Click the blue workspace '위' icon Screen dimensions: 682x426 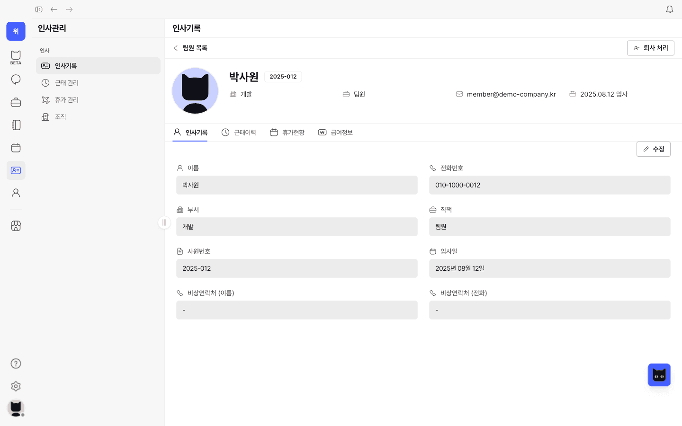coord(16,31)
